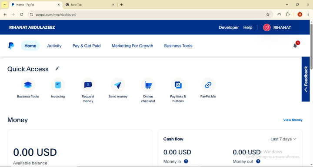Click the Cash flow heading

[x=173, y=139]
